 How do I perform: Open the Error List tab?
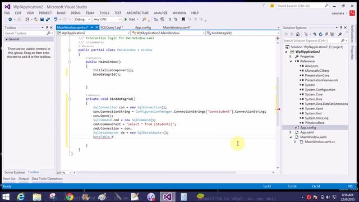click(x=10, y=178)
